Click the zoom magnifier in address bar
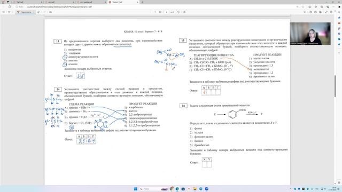 pyautogui.click(x=297, y=7)
